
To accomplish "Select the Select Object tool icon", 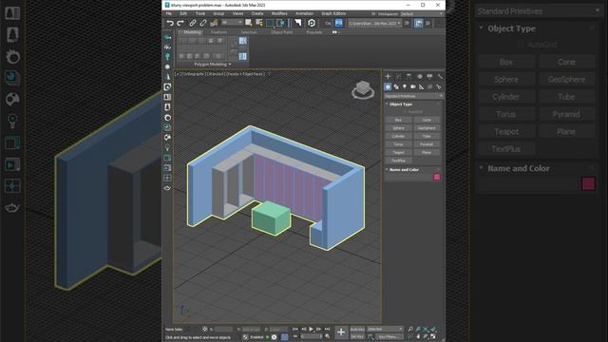I will (249, 23).
